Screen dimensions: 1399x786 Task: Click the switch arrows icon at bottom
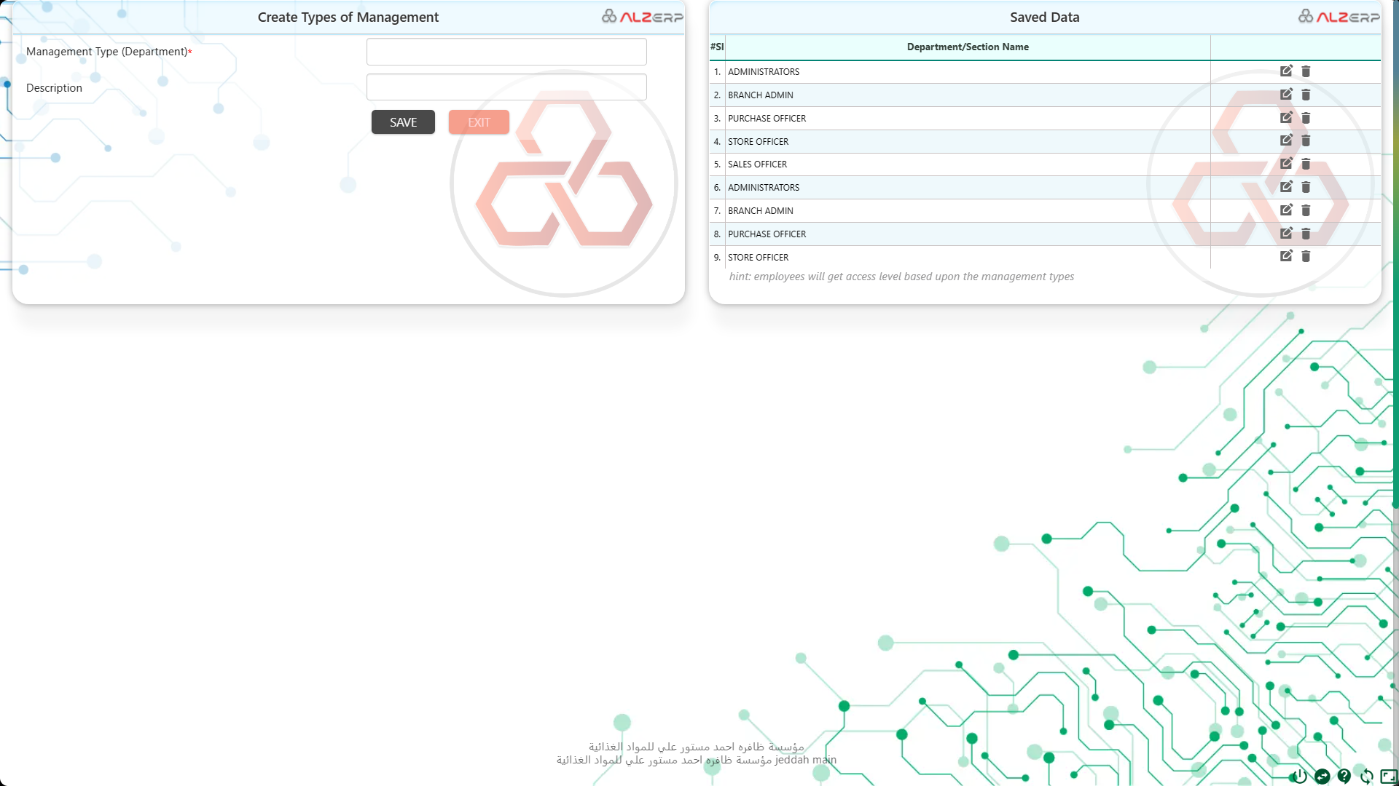[1322, 777]
